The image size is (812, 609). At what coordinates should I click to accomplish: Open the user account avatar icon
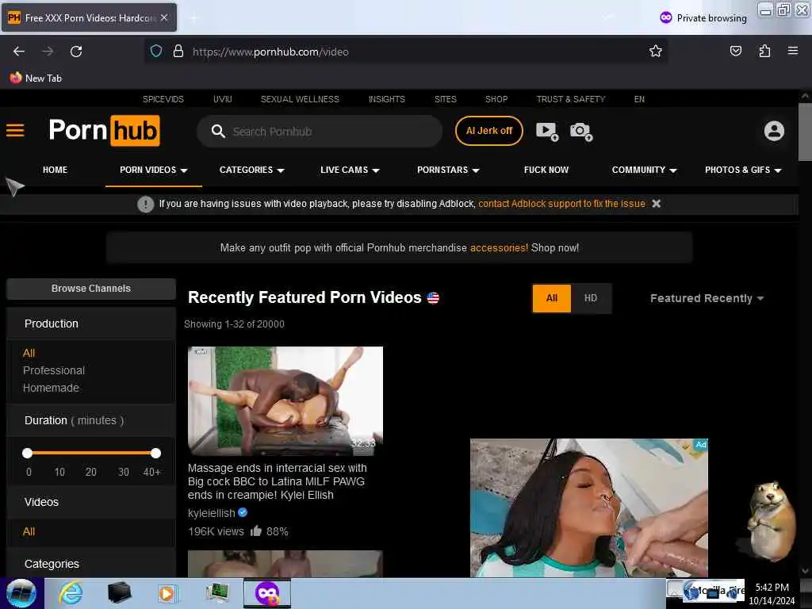[774, 131]
